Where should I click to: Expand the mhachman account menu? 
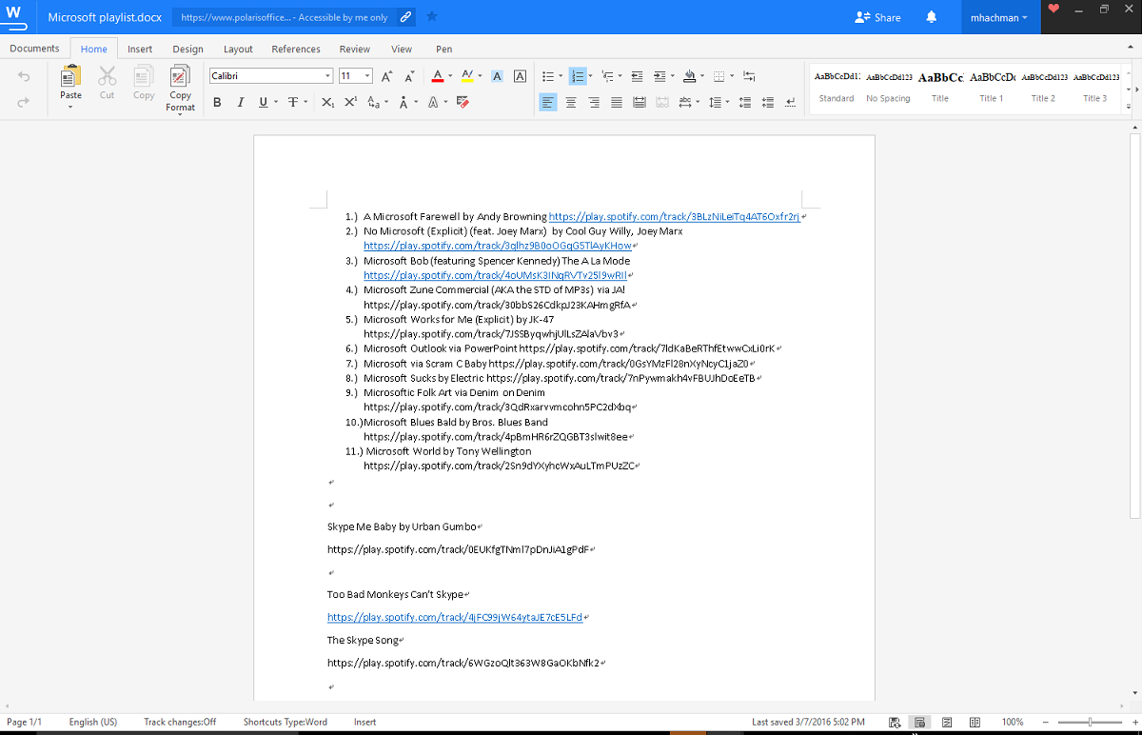(998, 17)
